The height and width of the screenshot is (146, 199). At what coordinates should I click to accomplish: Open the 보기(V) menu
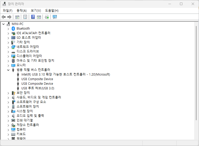pos(36,11)
